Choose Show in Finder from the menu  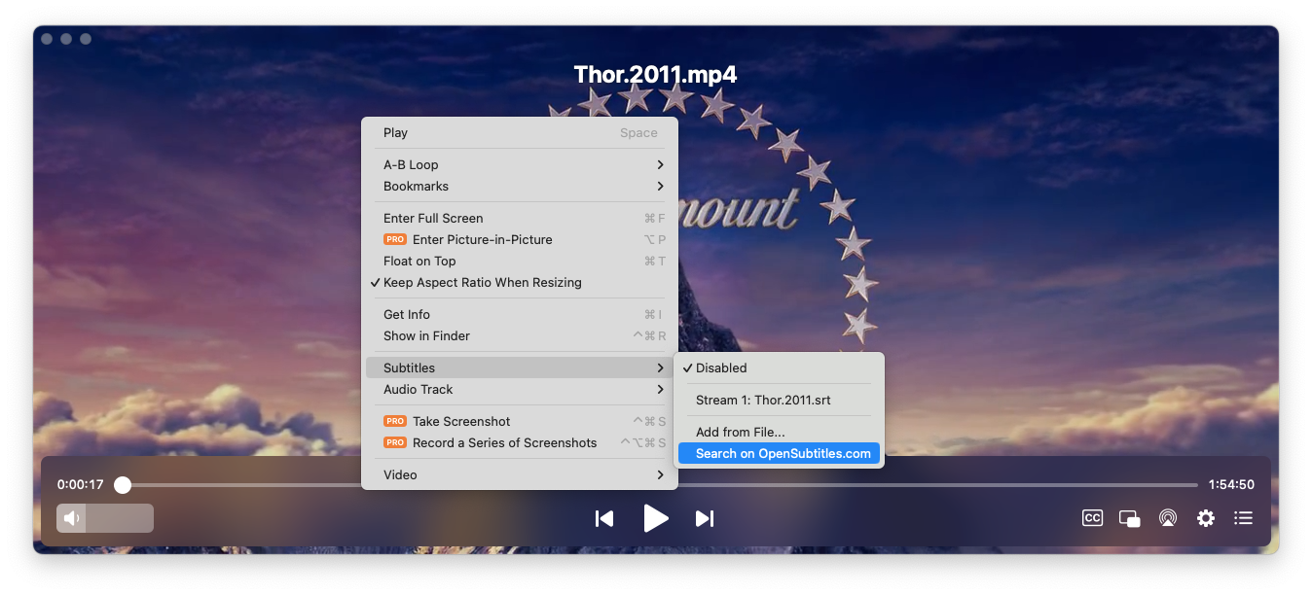click(x=428, y=335)
